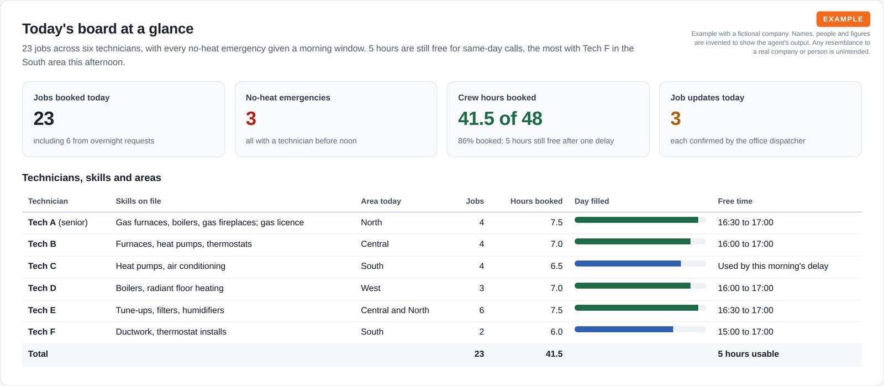Click the Crew hours booked card
884x386 pixels.
548,119
